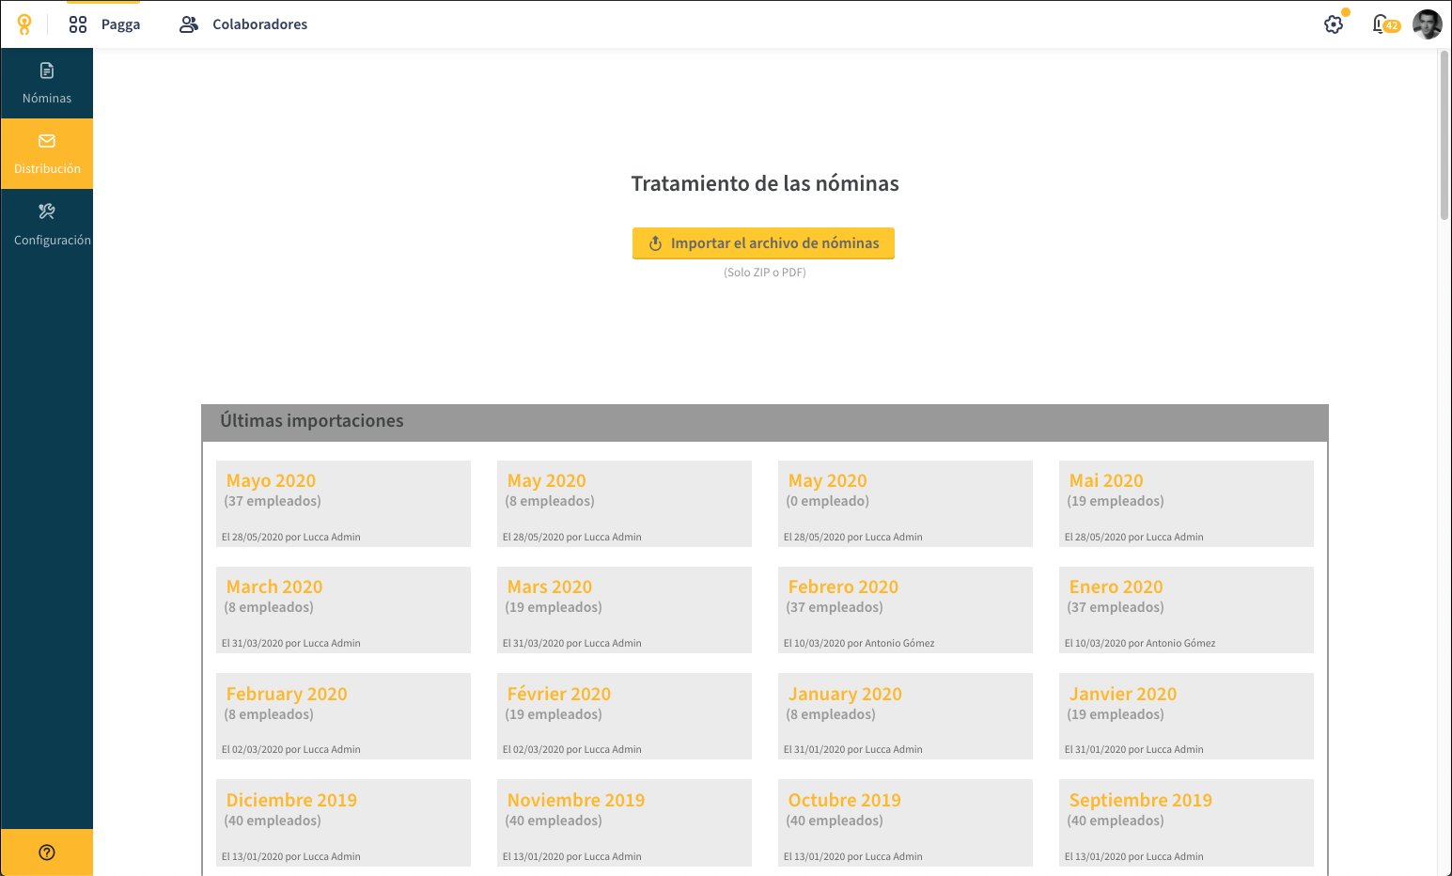Click the Configuración tools icon

click(x=47, y=211)
